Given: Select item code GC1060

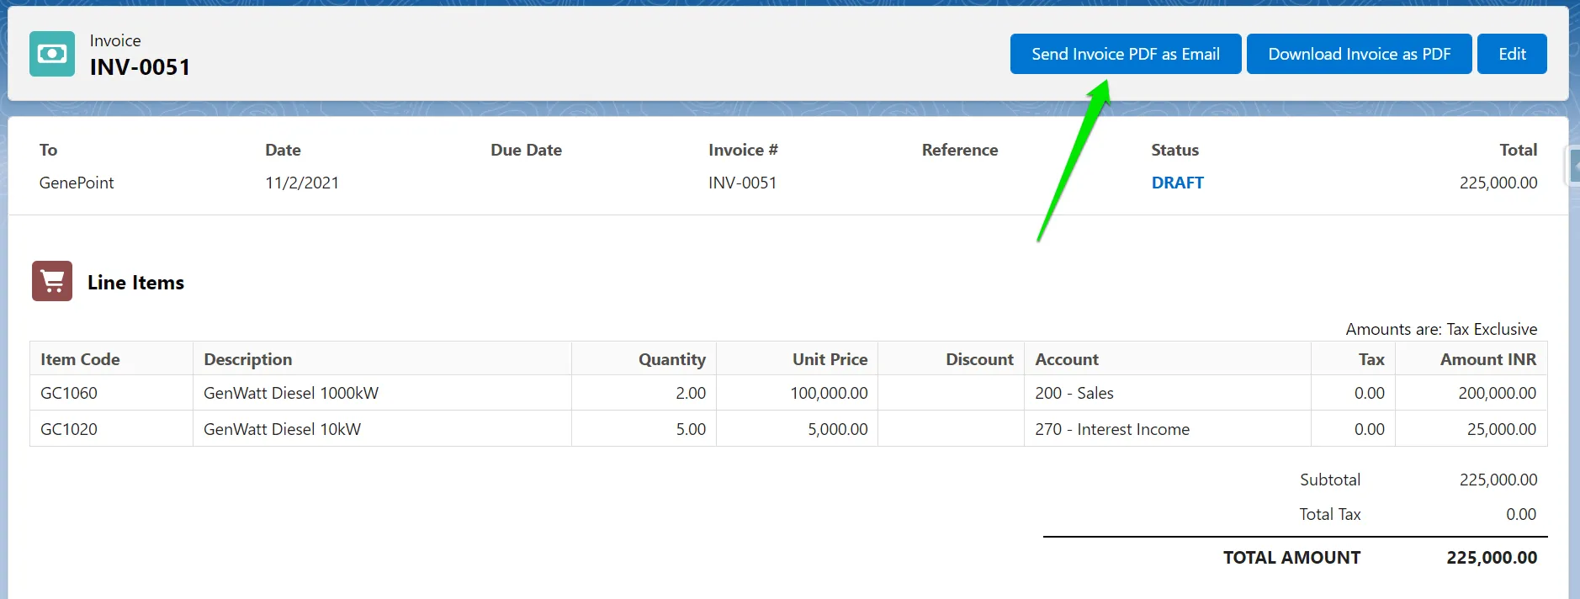Looking at the screenshot, I should pos(69,393).
